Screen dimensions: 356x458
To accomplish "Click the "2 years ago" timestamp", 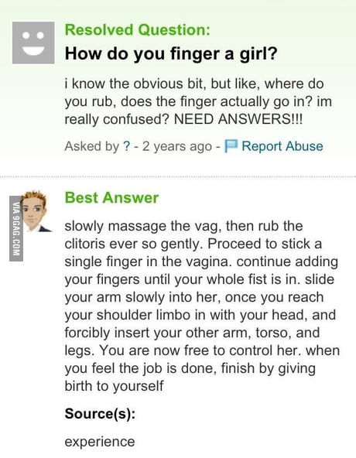I will tap(176, 146).
